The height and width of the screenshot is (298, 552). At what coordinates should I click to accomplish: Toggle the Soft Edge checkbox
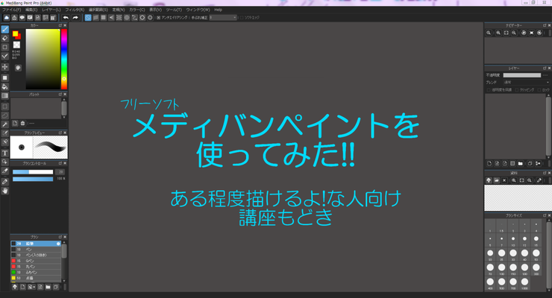[242, 18]
